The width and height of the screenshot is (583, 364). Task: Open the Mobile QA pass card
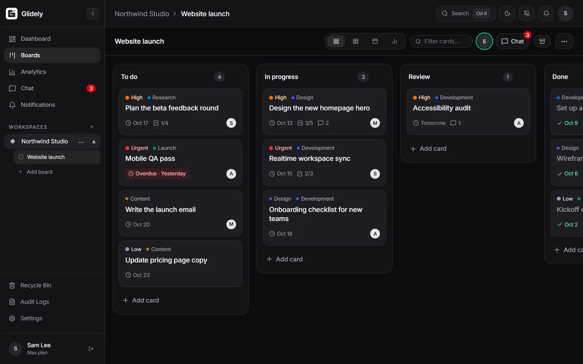(x=181, y=162)
